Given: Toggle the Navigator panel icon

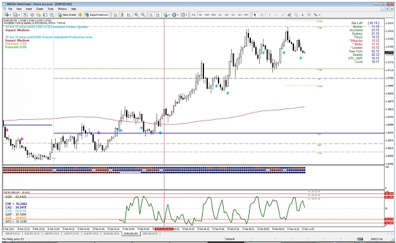Looking at the screenshot, I should pyautogui.click(x=39, y=15).
